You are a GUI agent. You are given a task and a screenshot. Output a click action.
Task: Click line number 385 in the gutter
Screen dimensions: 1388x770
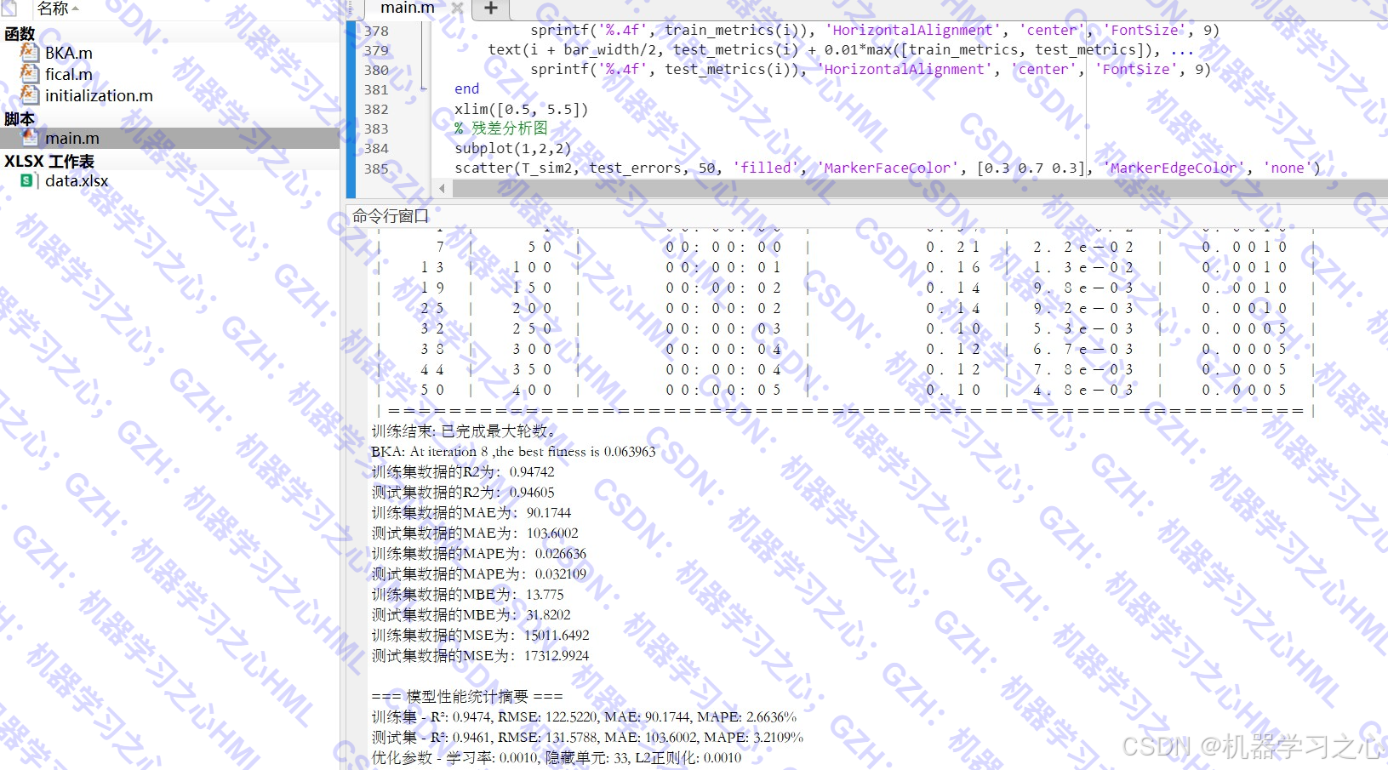[376, 168]
